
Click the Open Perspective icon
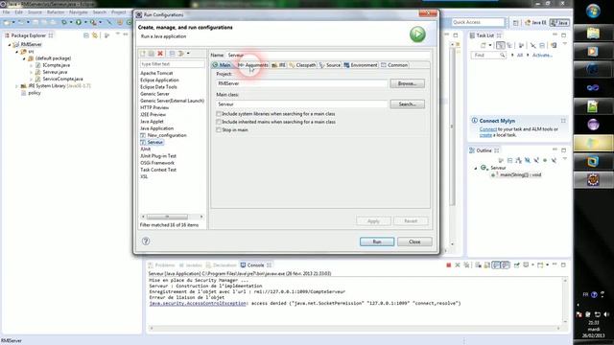[516, 23]
